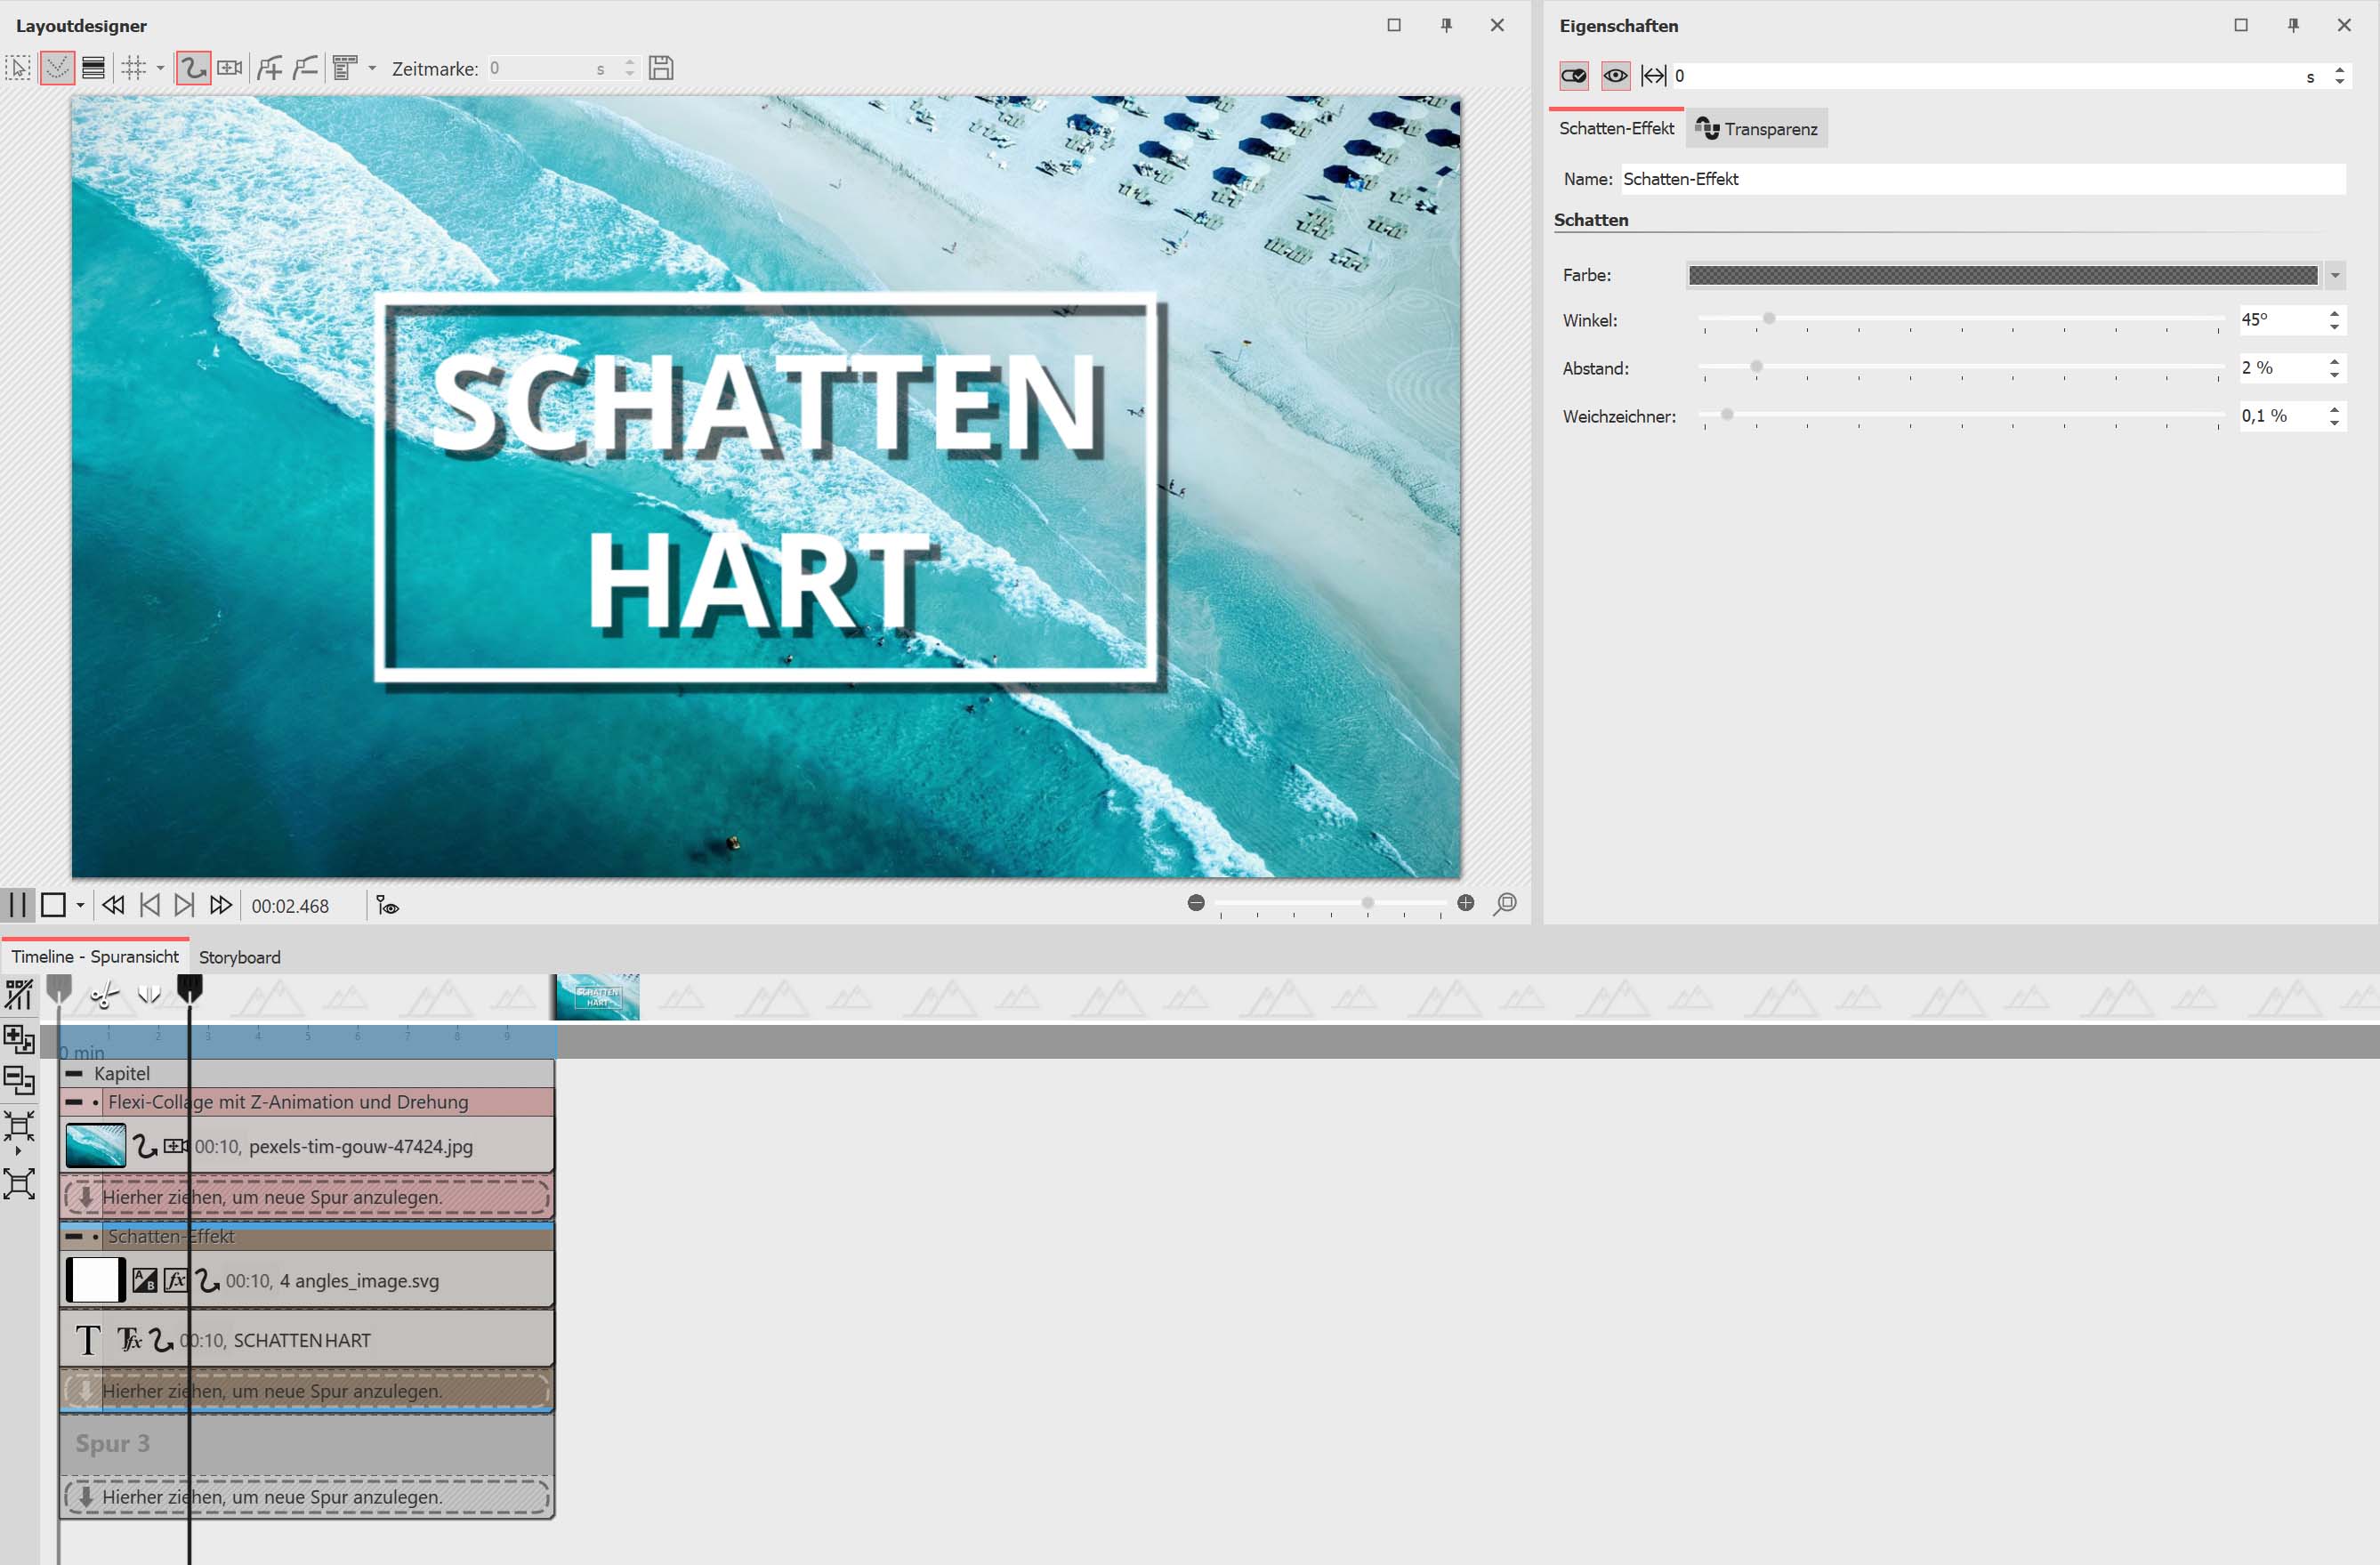Toggle the dotted guide lines button
Viewport: 2380px width, 1565px height.
pos(57,68)
